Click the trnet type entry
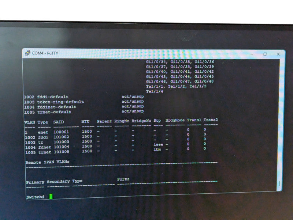The height and width of the screenshot is (220, 293). point(45,152)
